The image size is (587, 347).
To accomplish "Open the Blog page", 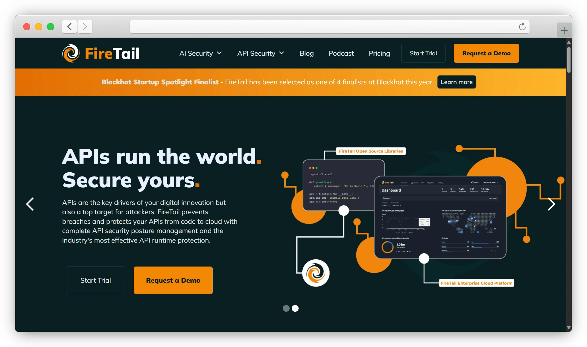I will click(x=307, y=53).
